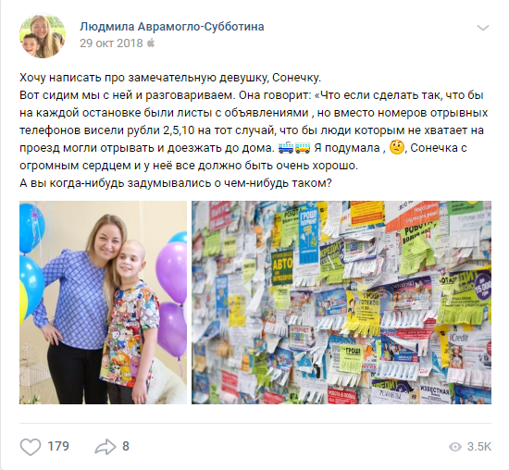Screen dimensions: 509x470
Task: Open Людмила Аврамогло-Субботина profile avatar
Action: 43,36
